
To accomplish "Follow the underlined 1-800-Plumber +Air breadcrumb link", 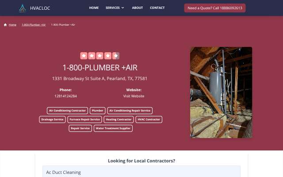I will (34, 25).
